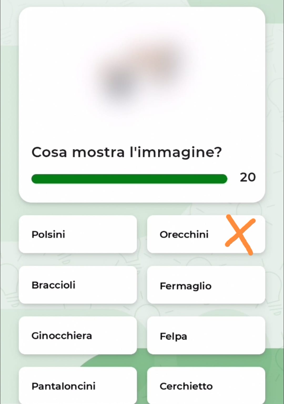This screenshot has width=284, height=404.
Task: Choose Ginocchiera from the answers
Action: point(78,335)
